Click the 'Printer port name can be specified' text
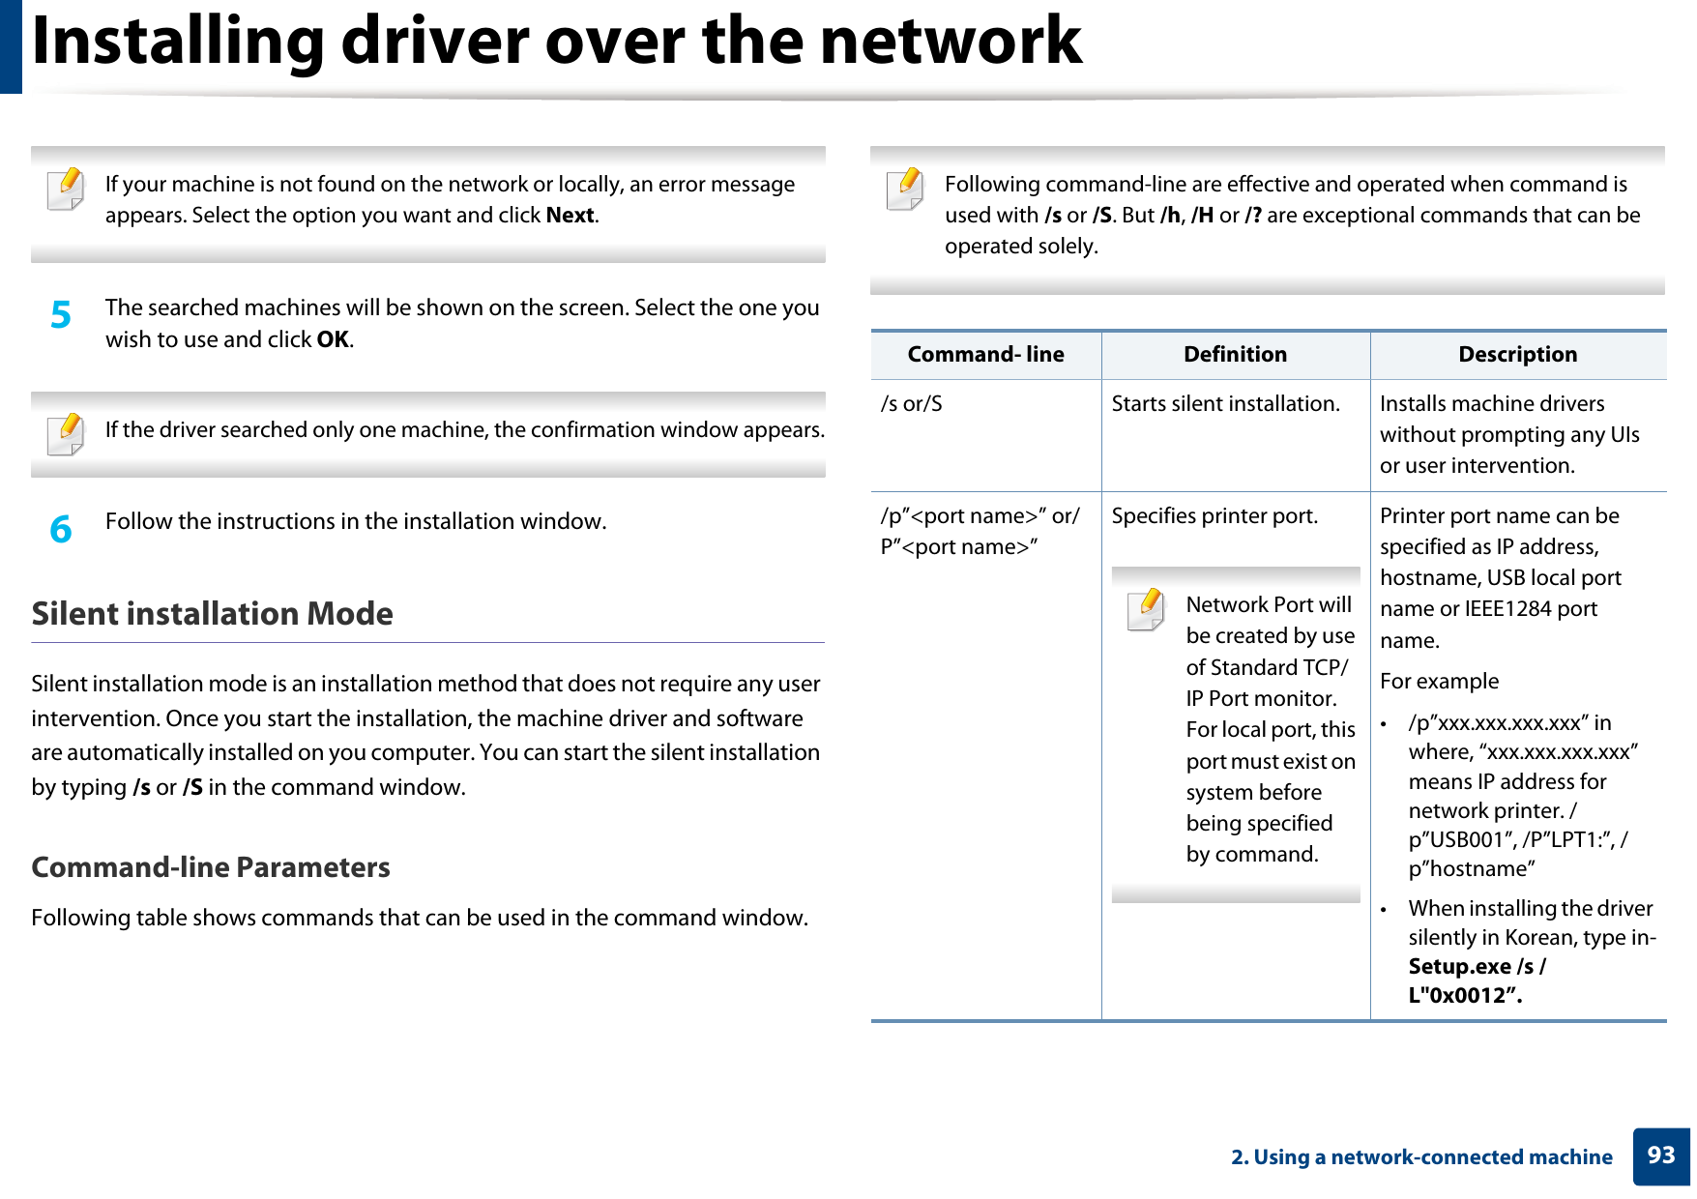 pos(1500,578)
